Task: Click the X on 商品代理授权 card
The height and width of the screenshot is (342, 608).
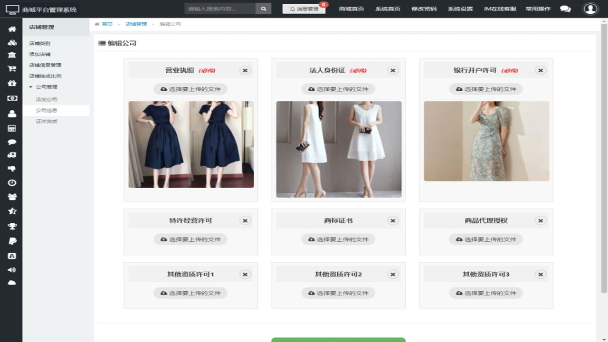Action: (541, 221)
